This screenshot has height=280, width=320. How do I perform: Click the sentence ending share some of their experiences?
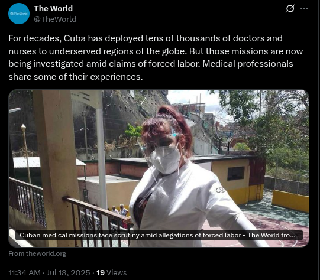76,77
